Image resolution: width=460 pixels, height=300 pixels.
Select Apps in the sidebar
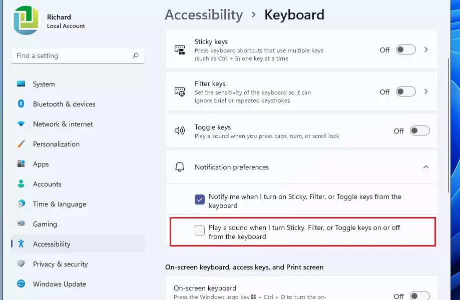[41, 164]
